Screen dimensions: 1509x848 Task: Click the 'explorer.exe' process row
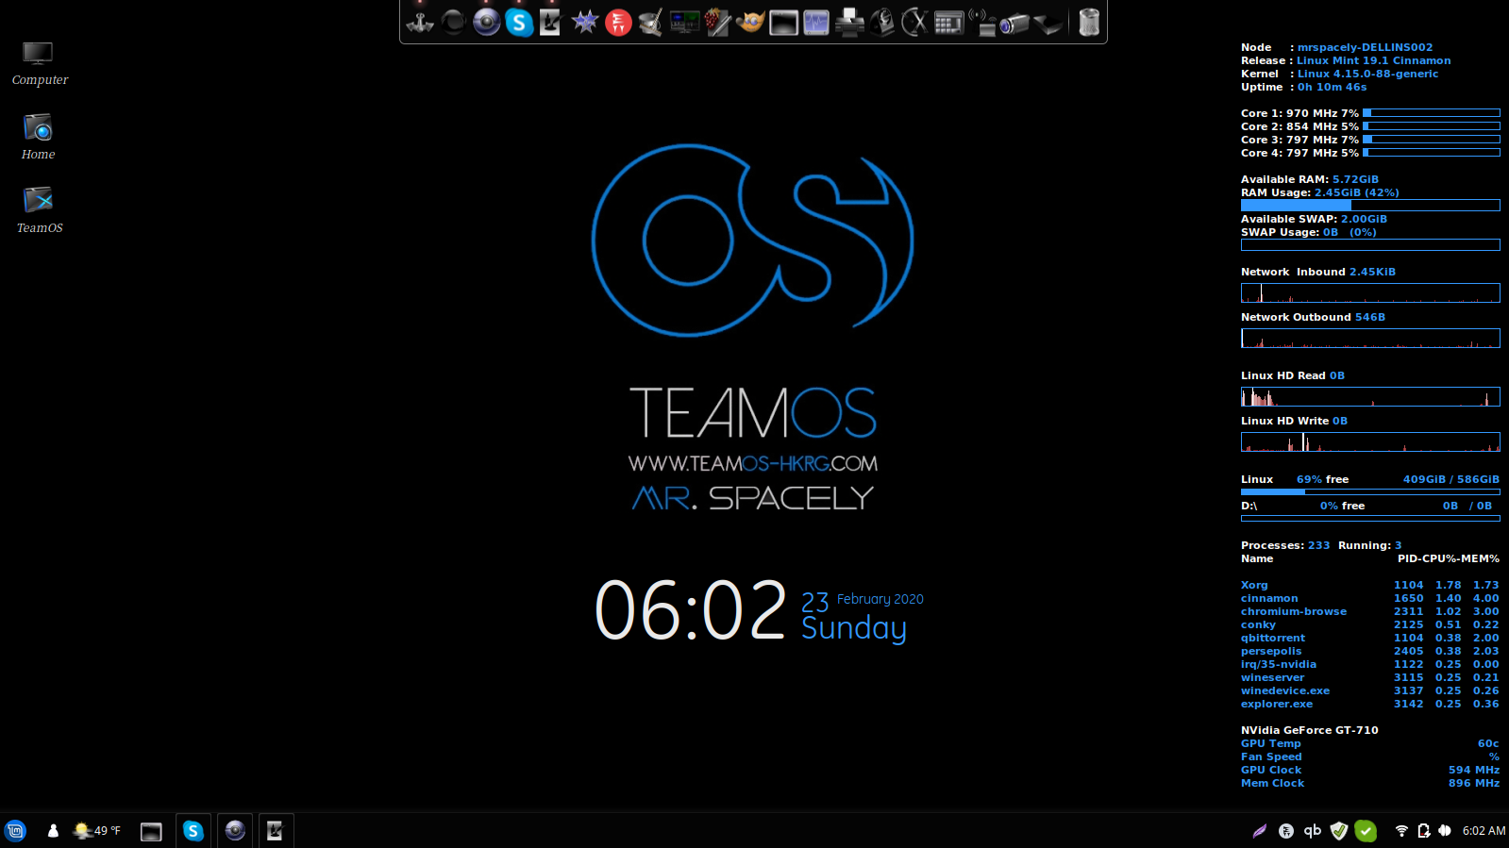tap(1369, 704)
